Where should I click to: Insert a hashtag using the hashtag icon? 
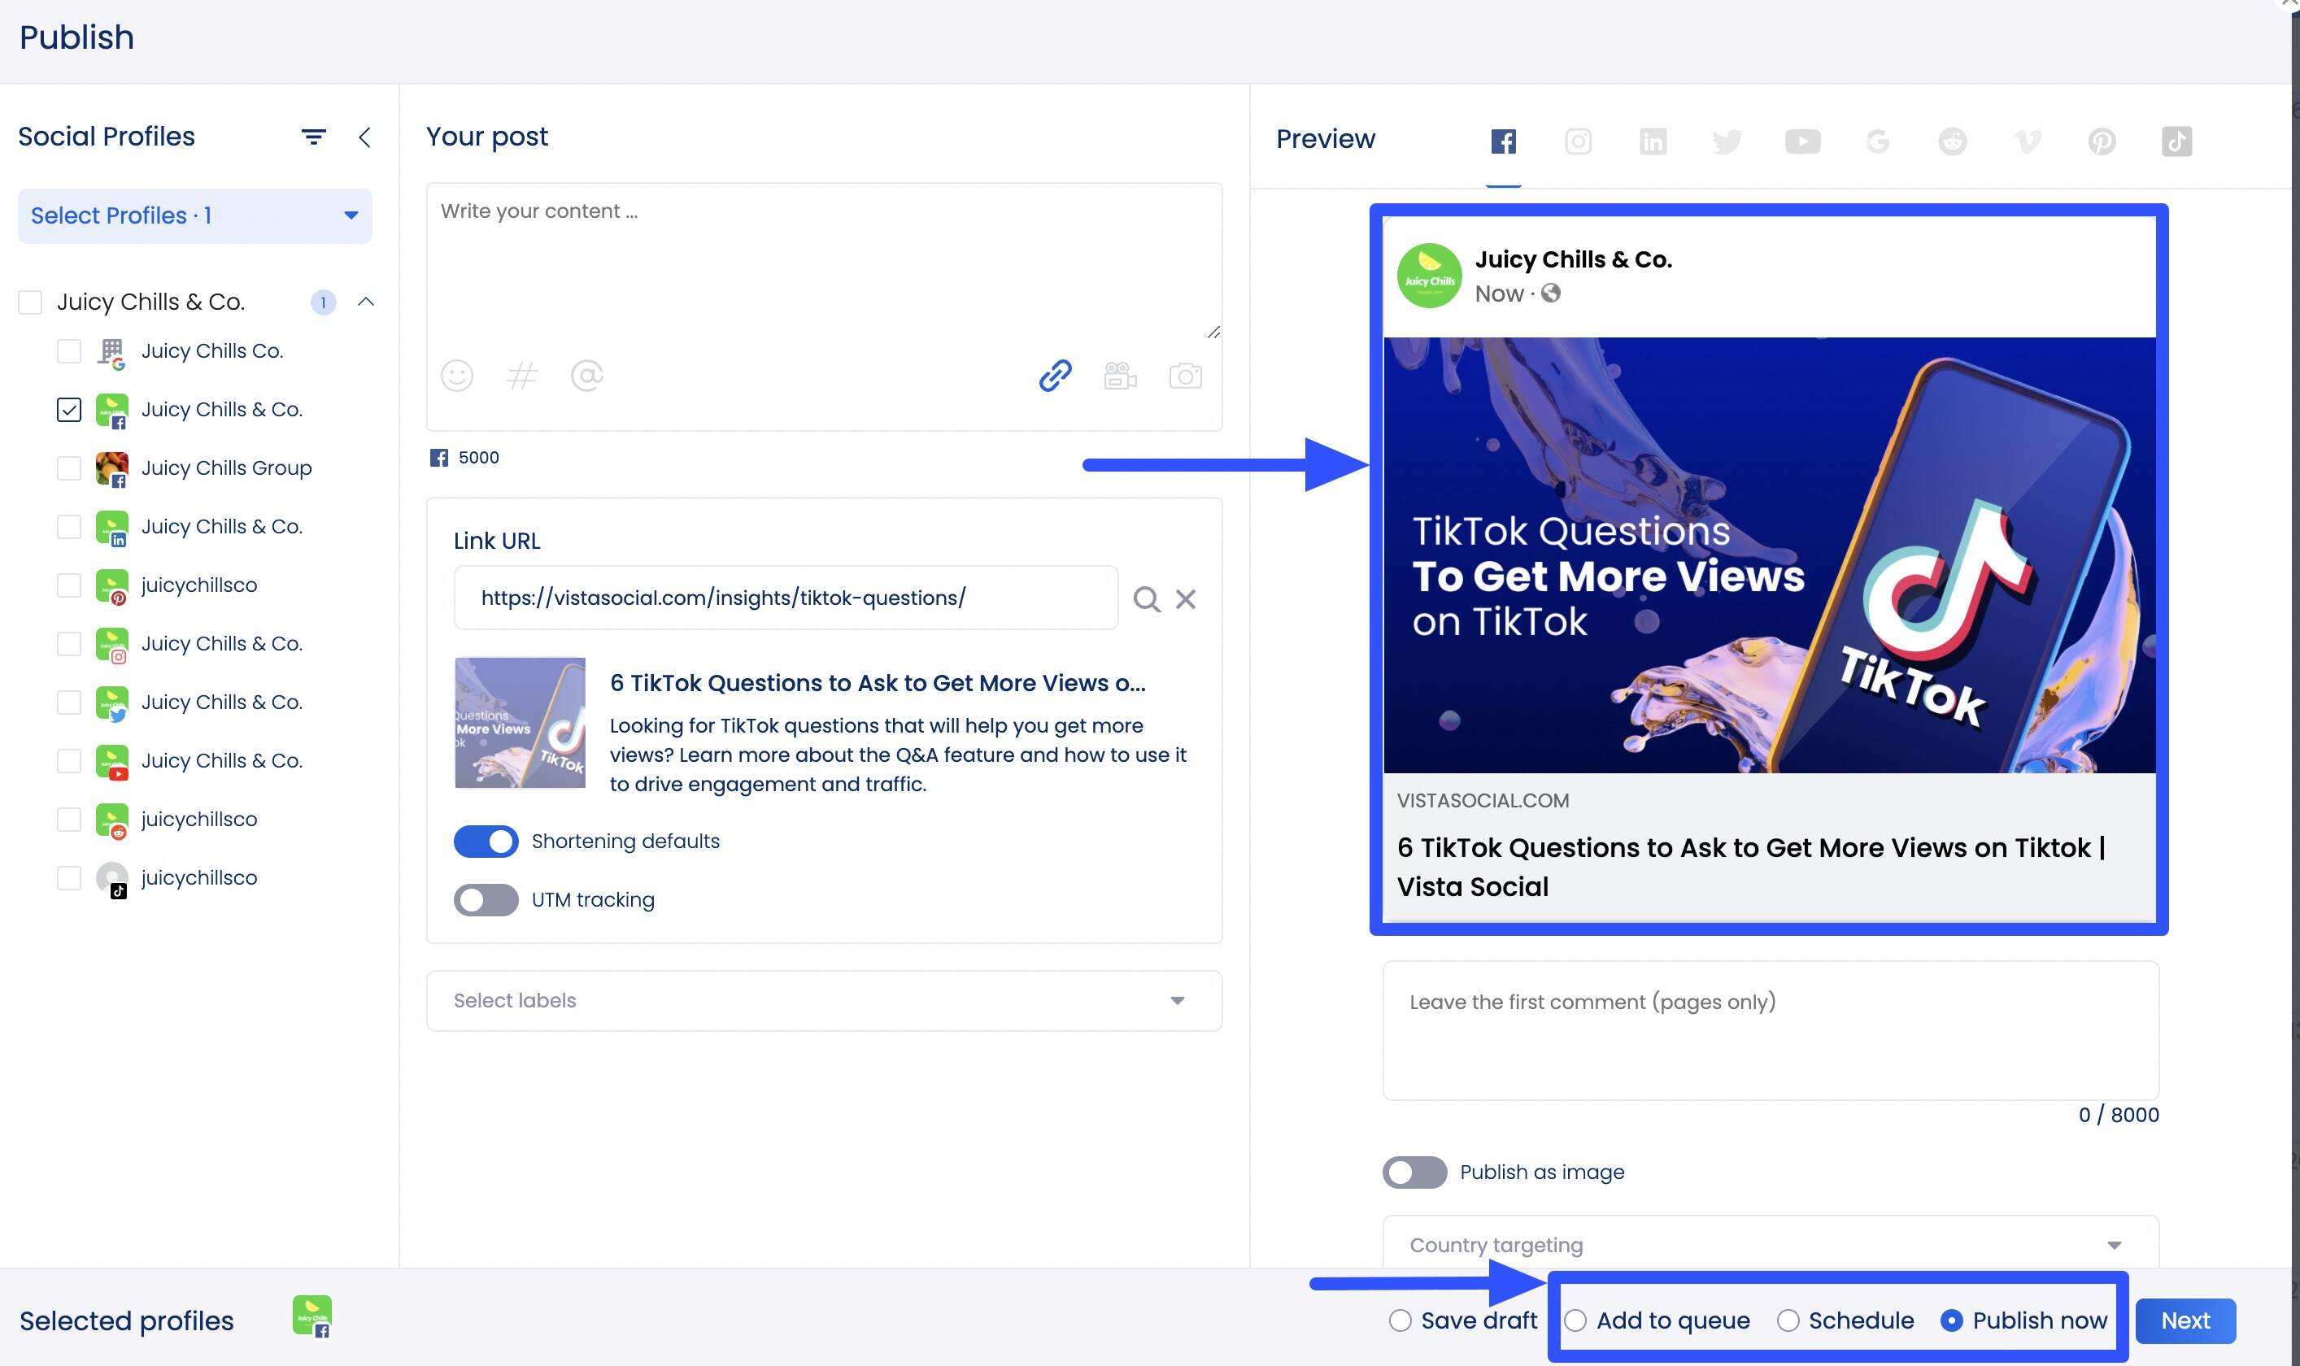click(x=522, y=376)
